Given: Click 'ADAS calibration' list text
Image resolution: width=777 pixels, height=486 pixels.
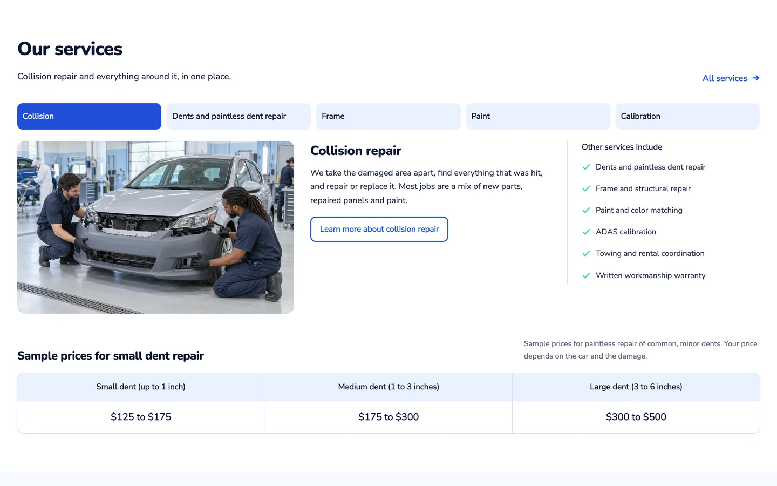Looking at the screenshot, I should coord(626,232).
